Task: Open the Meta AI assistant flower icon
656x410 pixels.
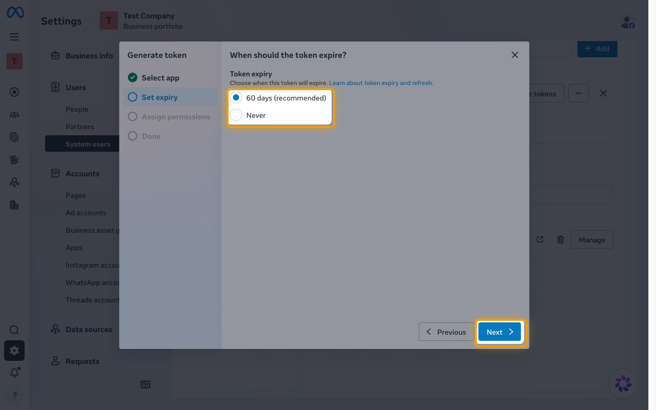Action: coord(623,383)
